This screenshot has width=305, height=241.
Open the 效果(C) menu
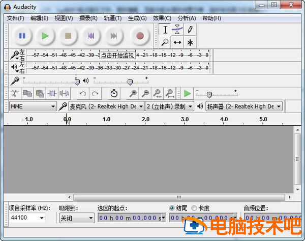click(x=162, y=18)
